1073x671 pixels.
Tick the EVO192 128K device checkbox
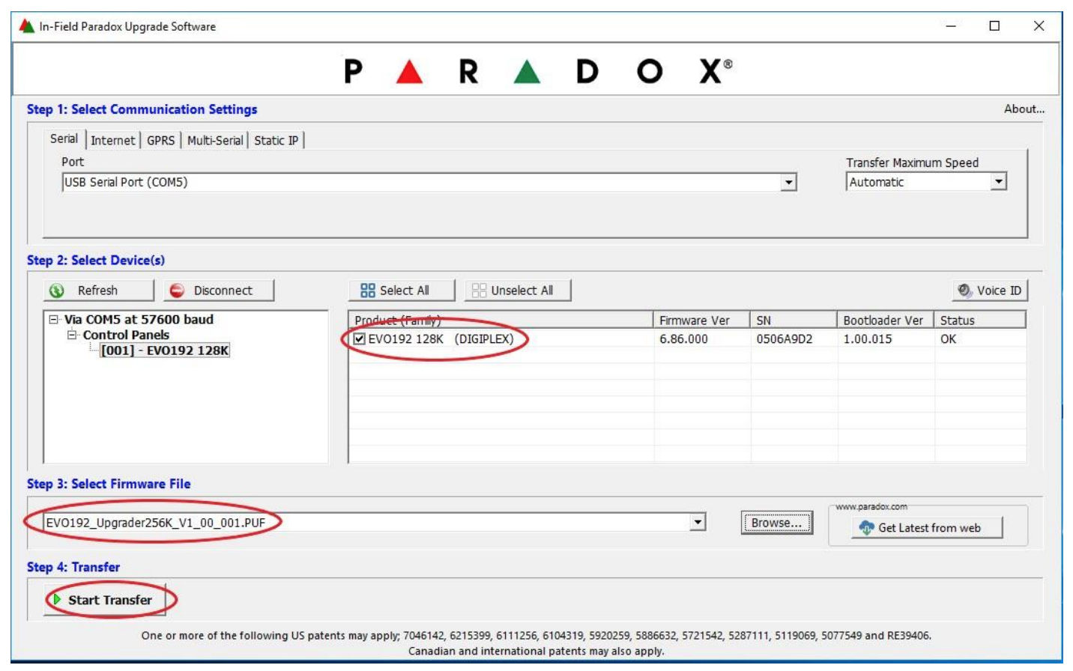(360, 339)
